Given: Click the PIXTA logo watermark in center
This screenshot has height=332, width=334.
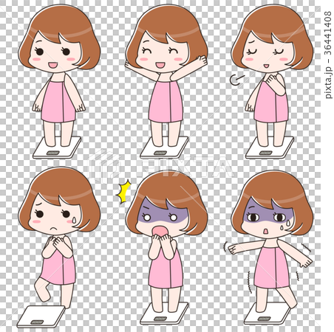Looking at the screenshot, I should tap(160, 165).
